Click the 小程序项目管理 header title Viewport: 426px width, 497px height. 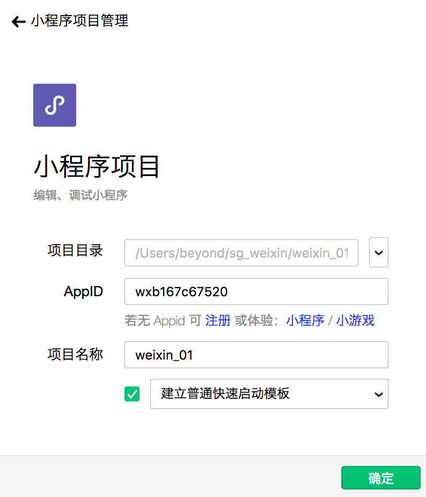[79, 21]
